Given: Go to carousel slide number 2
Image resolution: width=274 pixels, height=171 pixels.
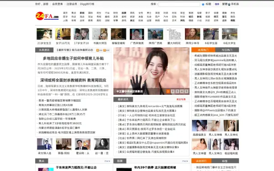Looking at the screenshot, I should coord(173,91).
